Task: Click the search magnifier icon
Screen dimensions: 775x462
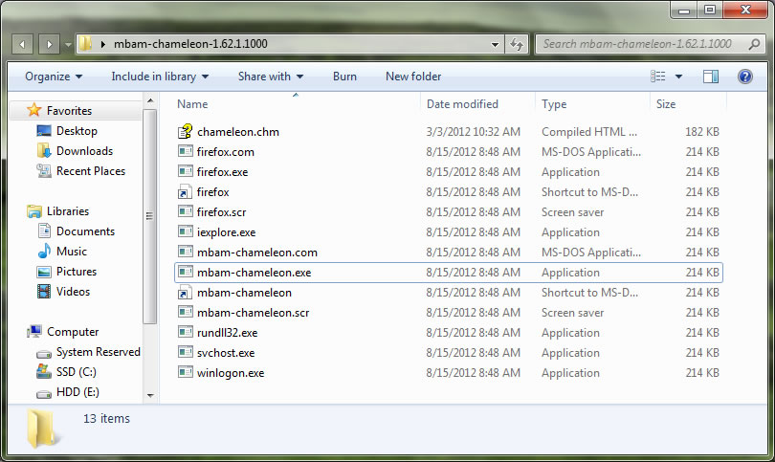Action: tap(754, 44)
